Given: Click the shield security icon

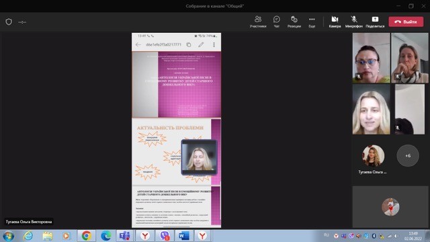Looking at the screenshot, I should [9, 22].
